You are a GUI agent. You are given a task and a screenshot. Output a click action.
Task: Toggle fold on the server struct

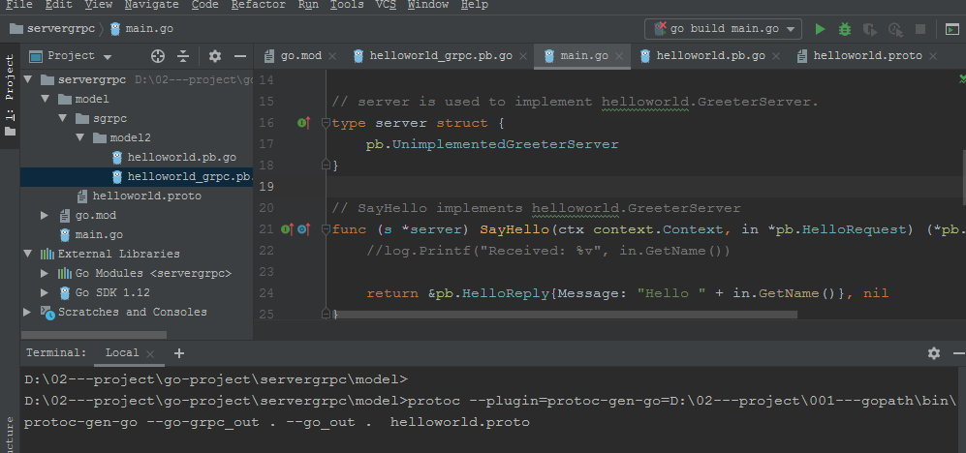tap(327, 123)
